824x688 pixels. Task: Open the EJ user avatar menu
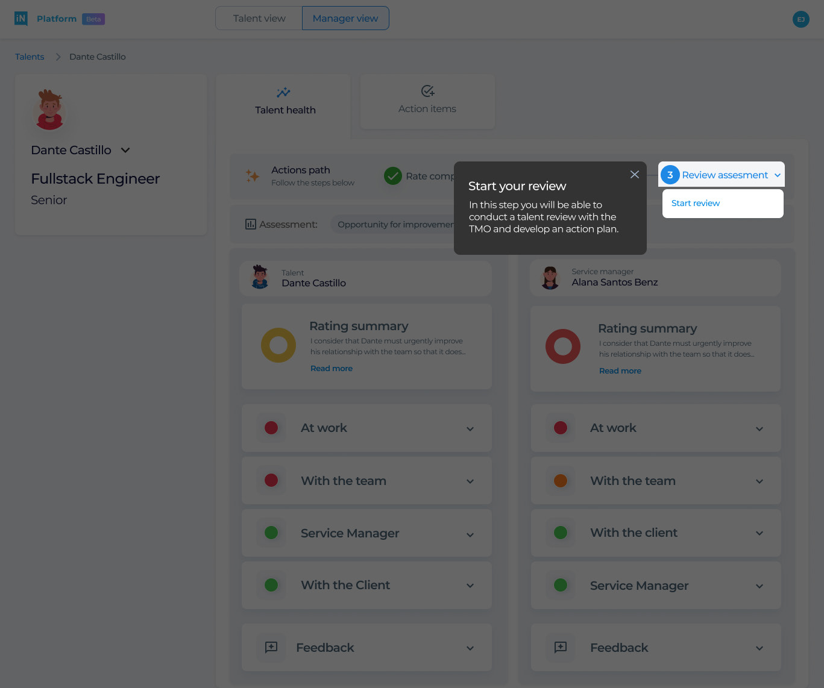pyautogui.click(x=800, y=19)
